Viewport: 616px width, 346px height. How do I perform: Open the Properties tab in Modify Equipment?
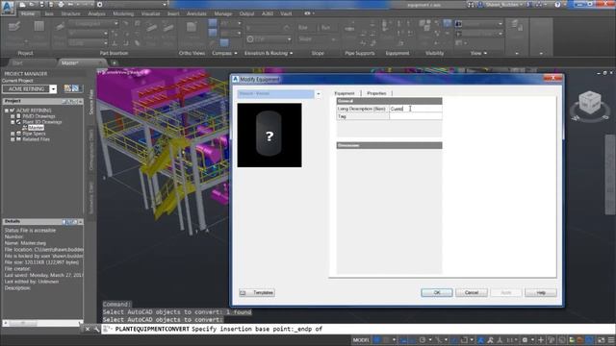pyautogui.click(x=376, y=93)
